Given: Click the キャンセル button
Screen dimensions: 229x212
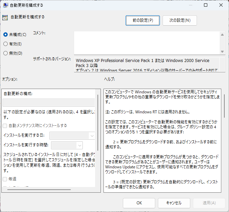Looking at the screenshot, I should [x=174, y=203].
